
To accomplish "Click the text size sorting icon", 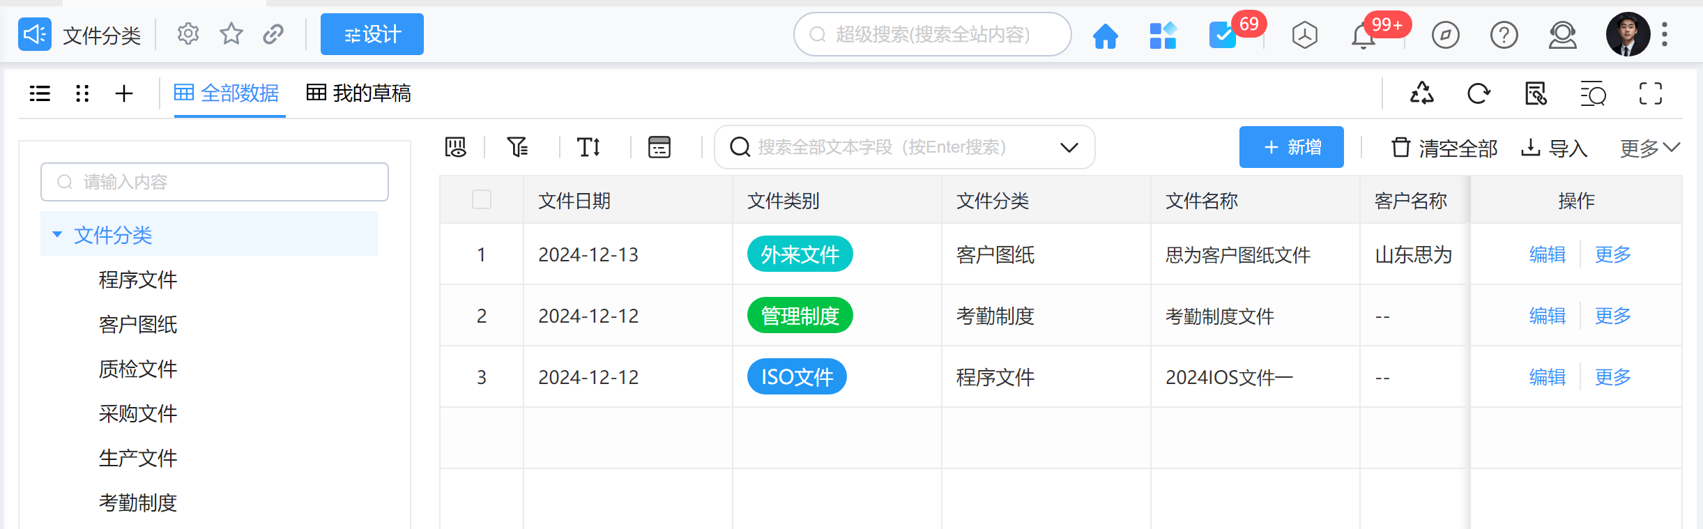I will tap(588, 147).
